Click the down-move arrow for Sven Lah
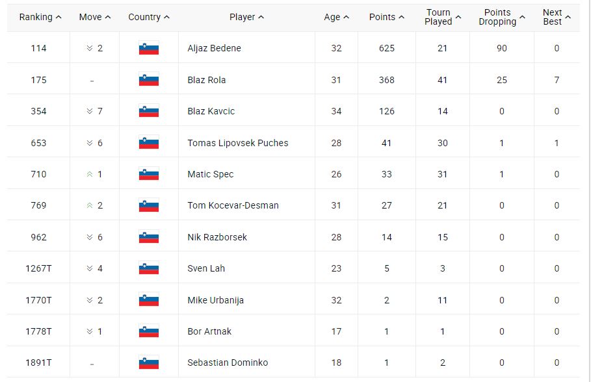The height and width of the screenshot is (382, 591). 90,268
